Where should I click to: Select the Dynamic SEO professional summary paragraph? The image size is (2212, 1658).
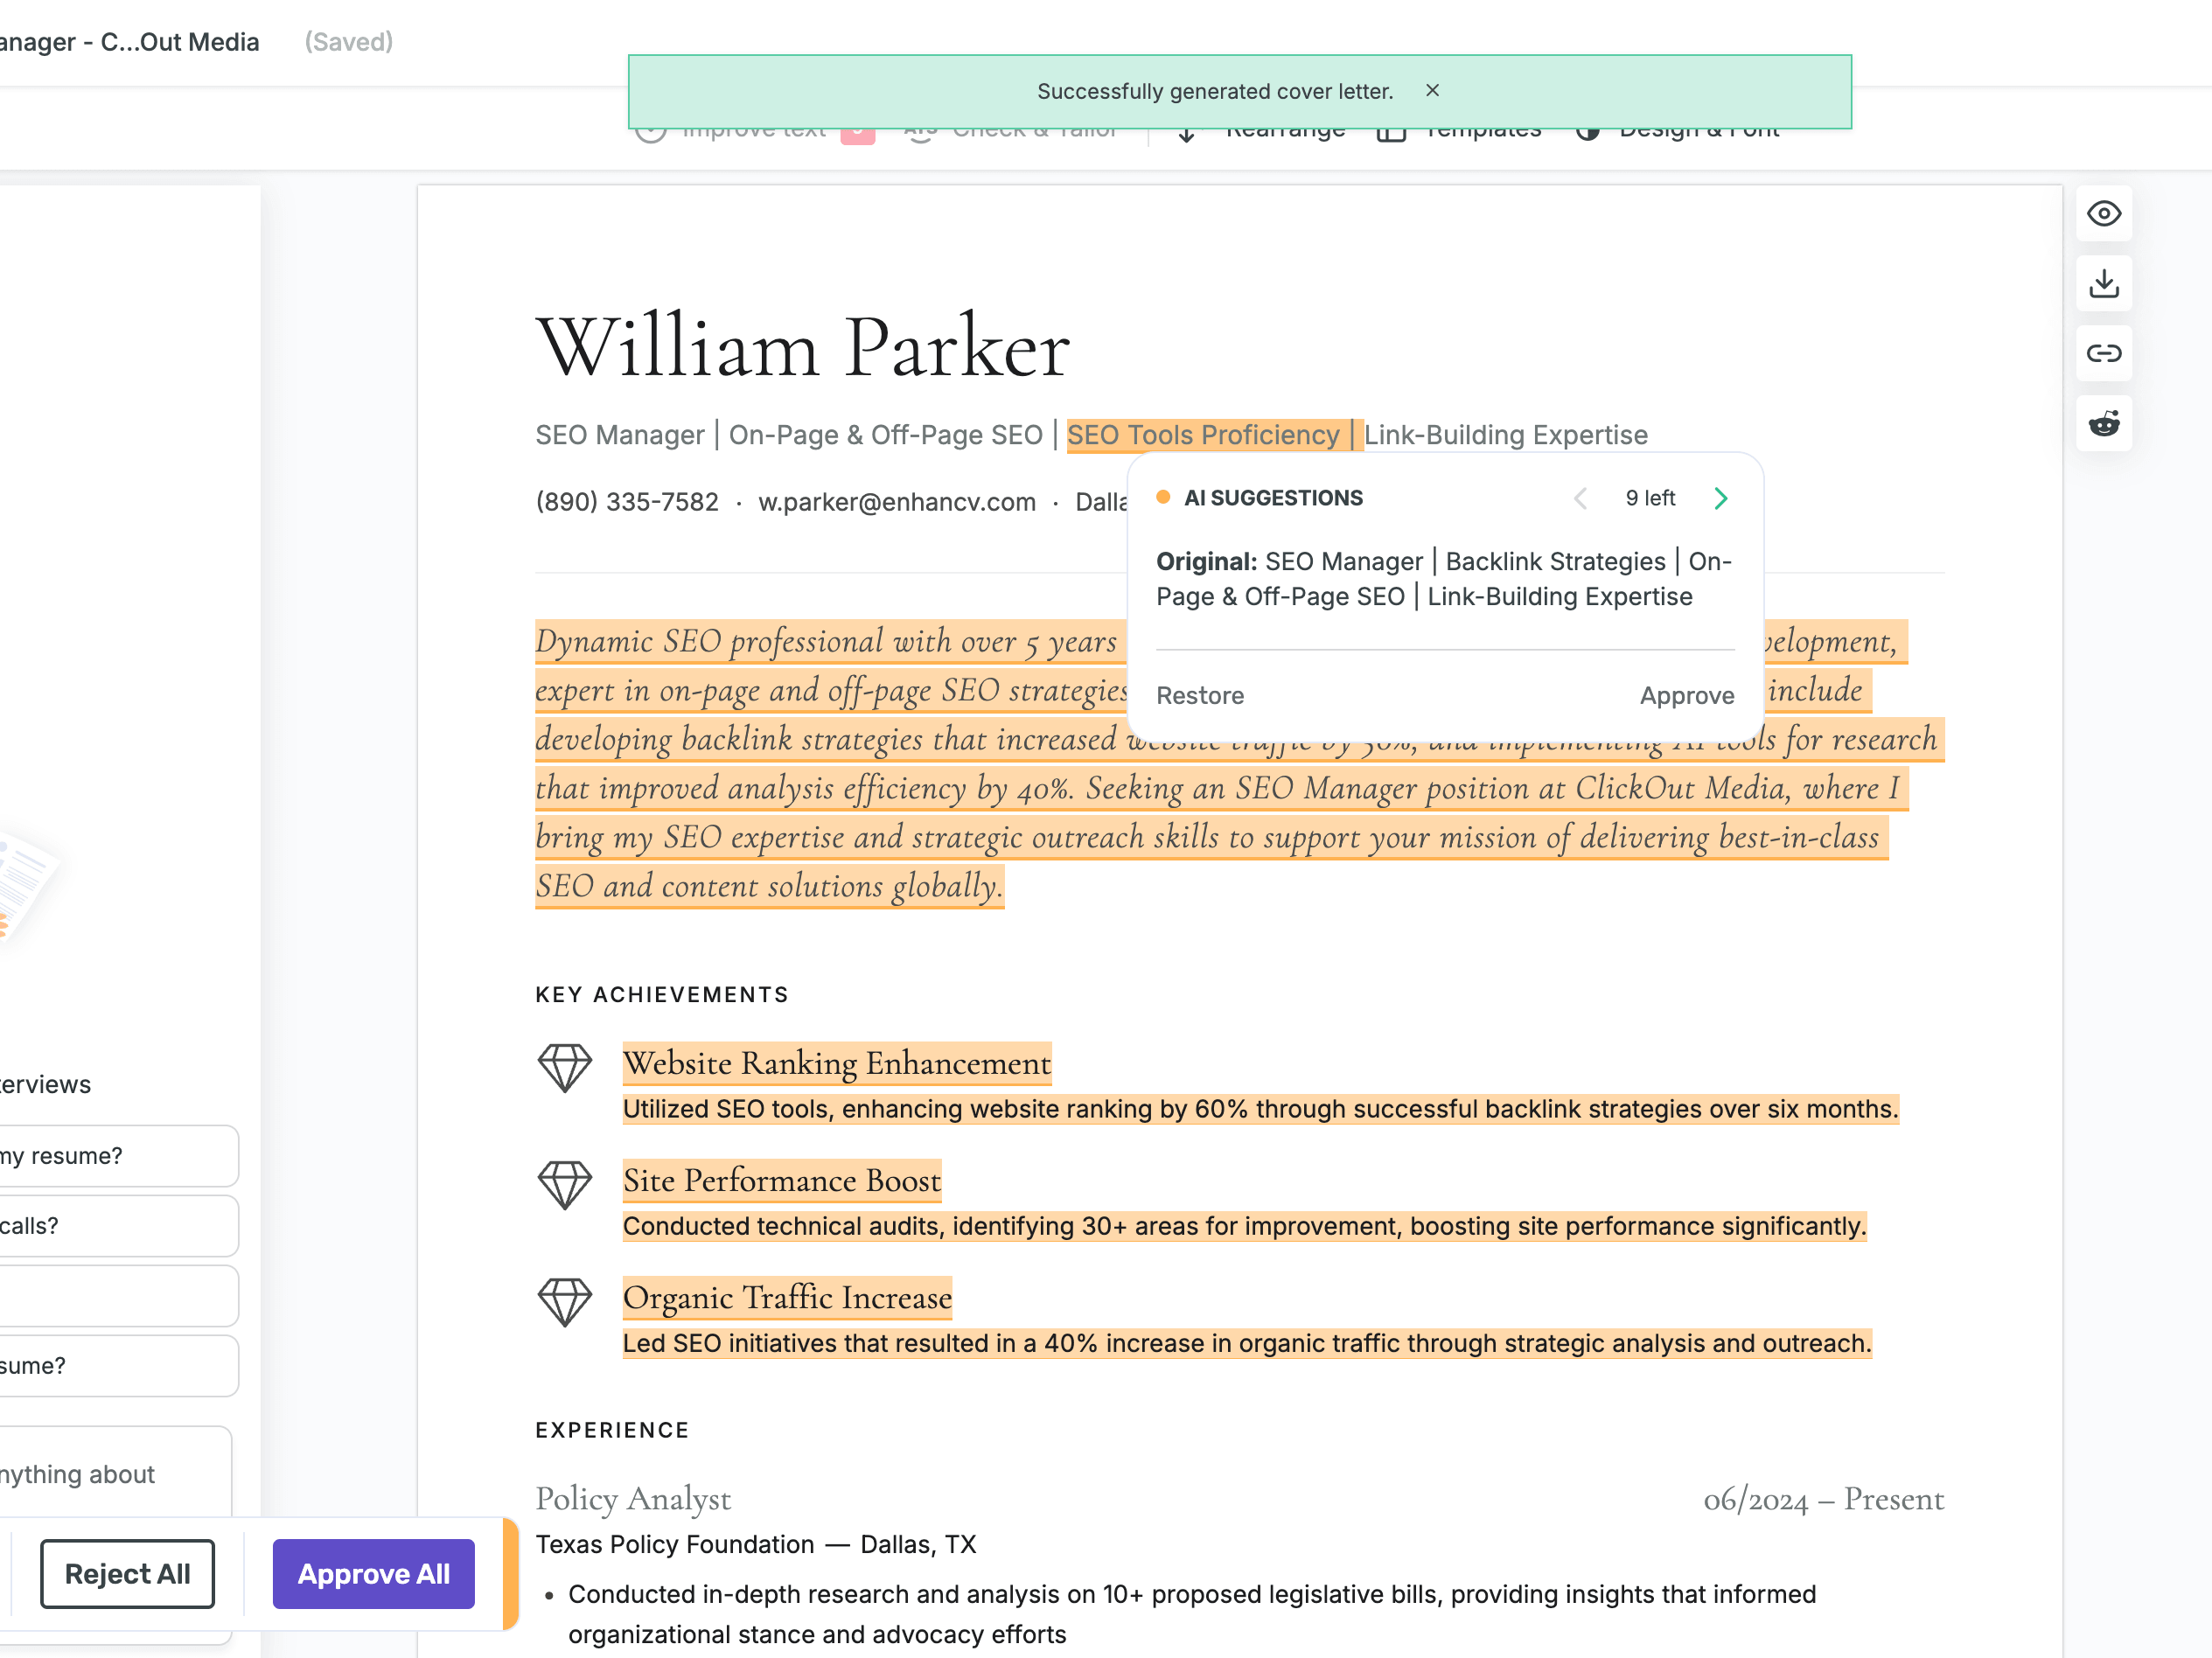(1240, 763)
